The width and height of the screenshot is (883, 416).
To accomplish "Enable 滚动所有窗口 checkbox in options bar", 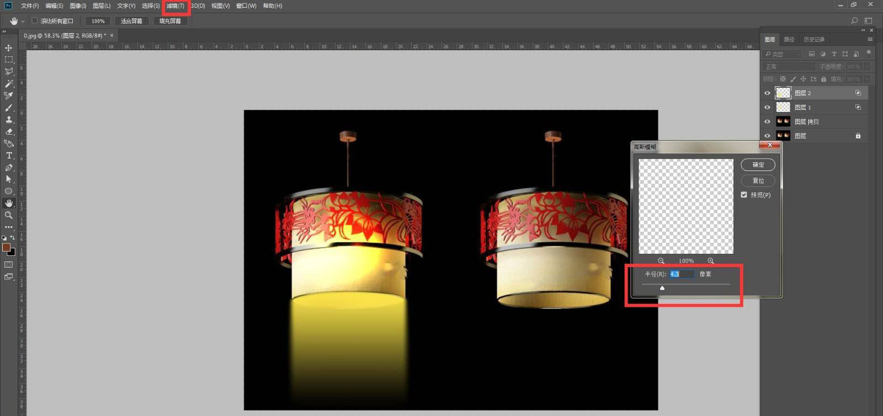I will [x=35, y=21].
